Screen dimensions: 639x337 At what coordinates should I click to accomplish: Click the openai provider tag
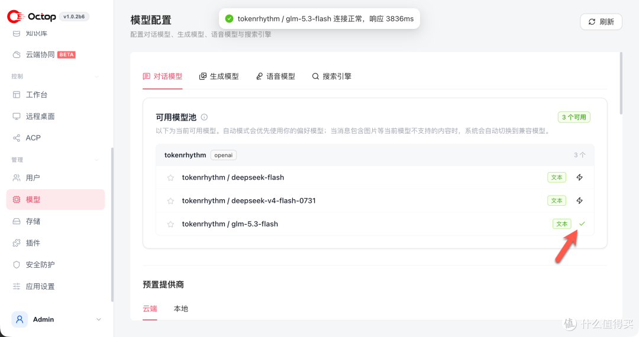(x=223, y=155)
